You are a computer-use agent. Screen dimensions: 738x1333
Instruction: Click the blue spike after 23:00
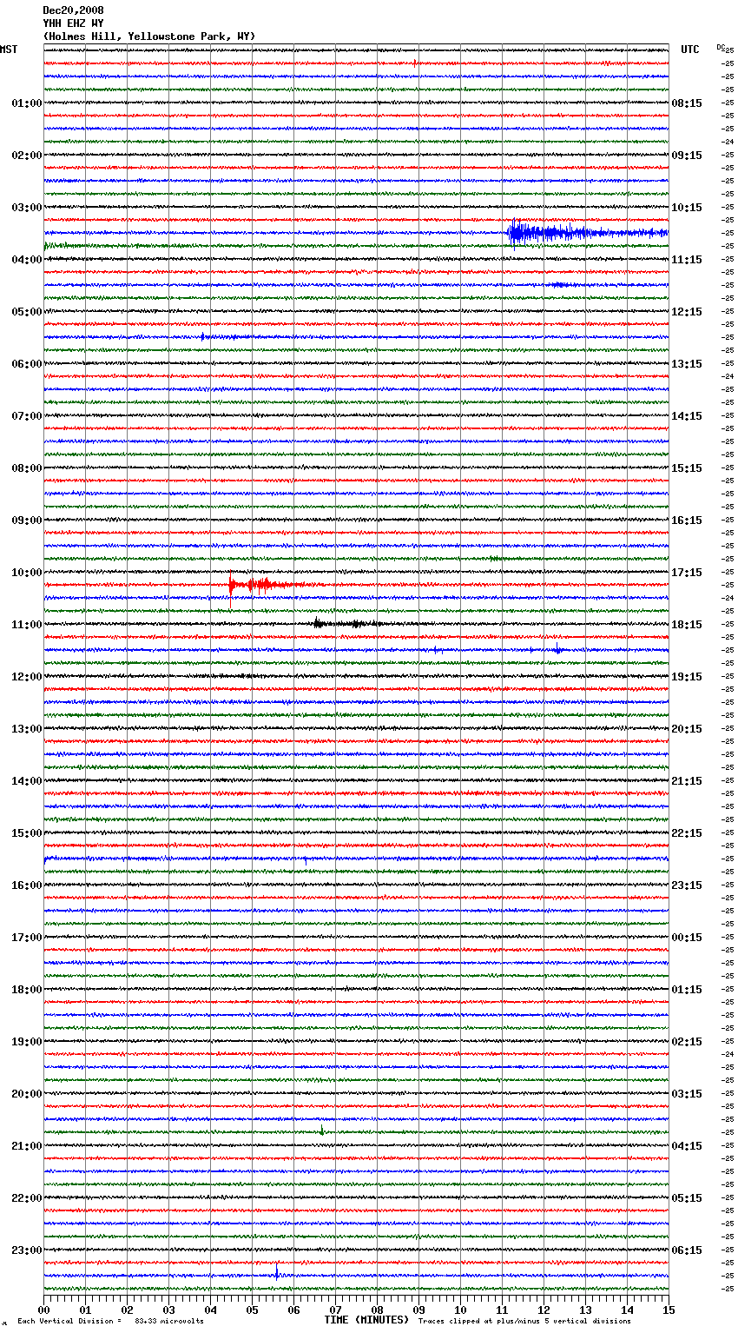point(277,1271)
